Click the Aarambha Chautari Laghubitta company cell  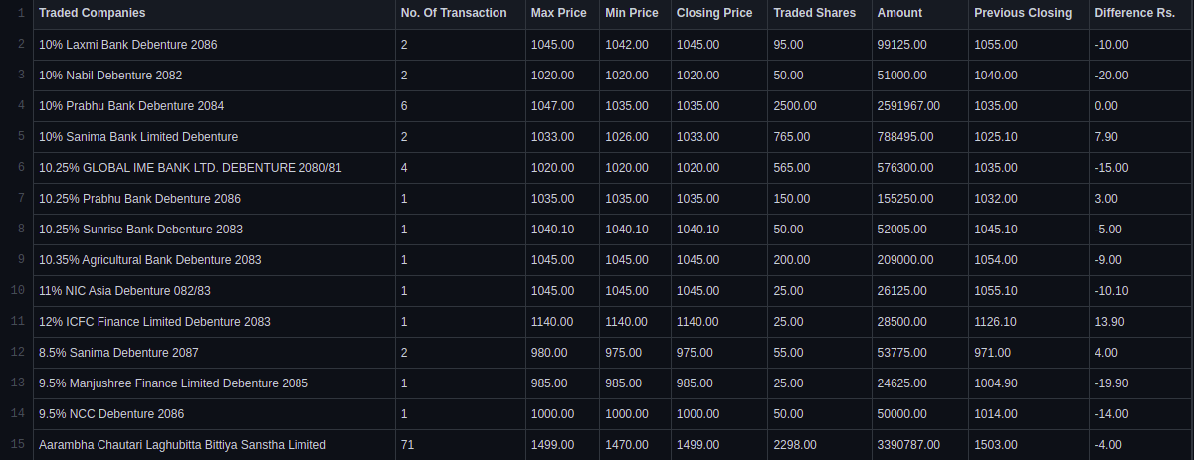tap(213, 445)
